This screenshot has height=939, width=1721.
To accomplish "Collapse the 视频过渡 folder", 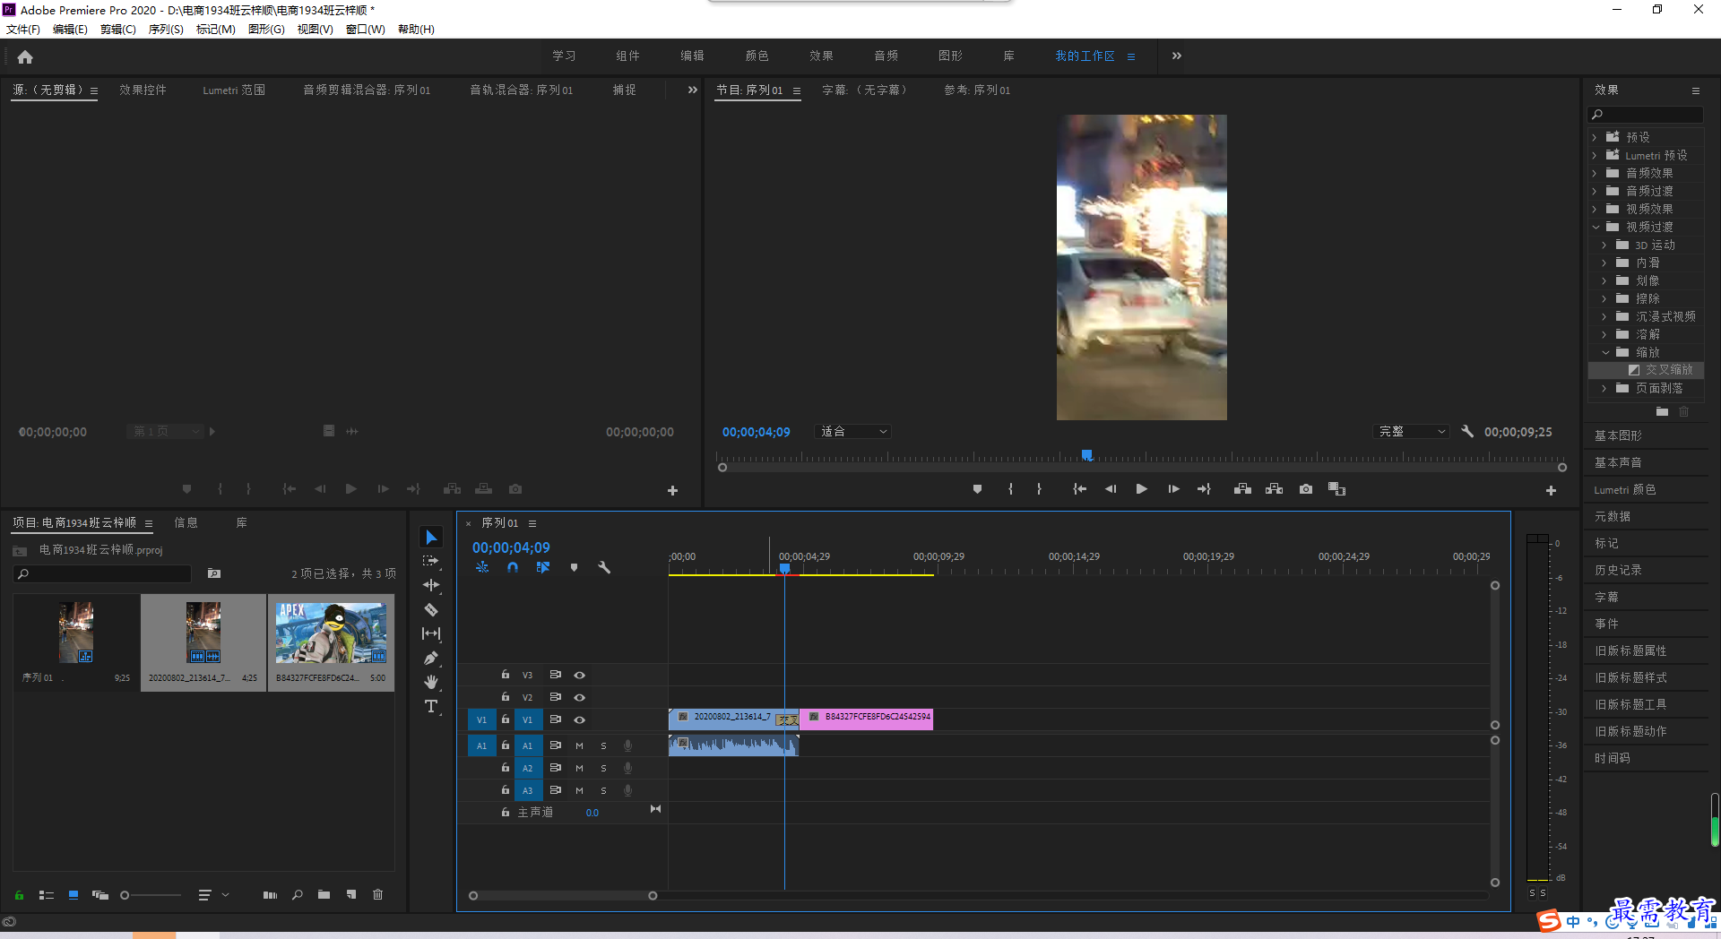I will [x=1595, y=227].
